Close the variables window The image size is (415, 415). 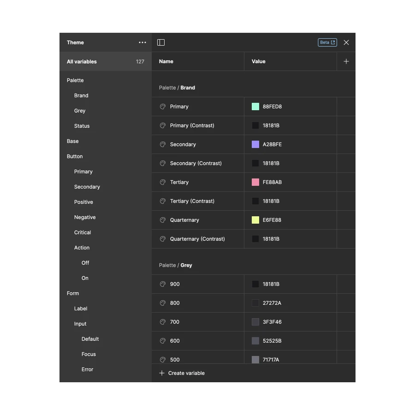(x=346, y=42)
